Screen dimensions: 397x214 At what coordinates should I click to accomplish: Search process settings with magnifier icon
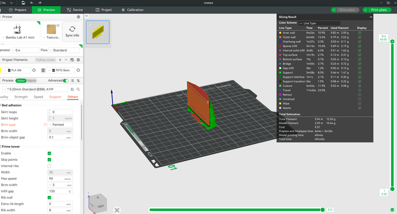click(x=78, y=89)
